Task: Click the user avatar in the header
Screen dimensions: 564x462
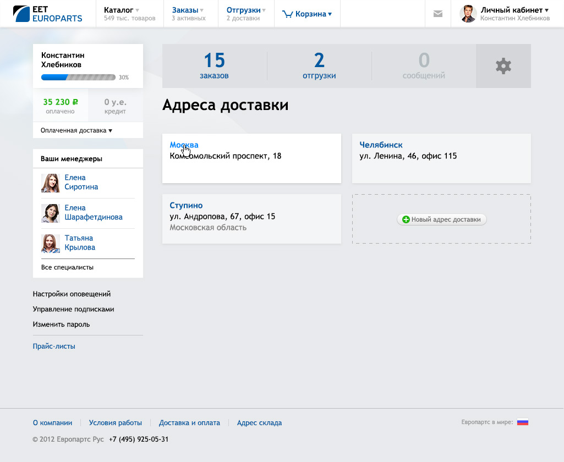Action: pos(468,14)
